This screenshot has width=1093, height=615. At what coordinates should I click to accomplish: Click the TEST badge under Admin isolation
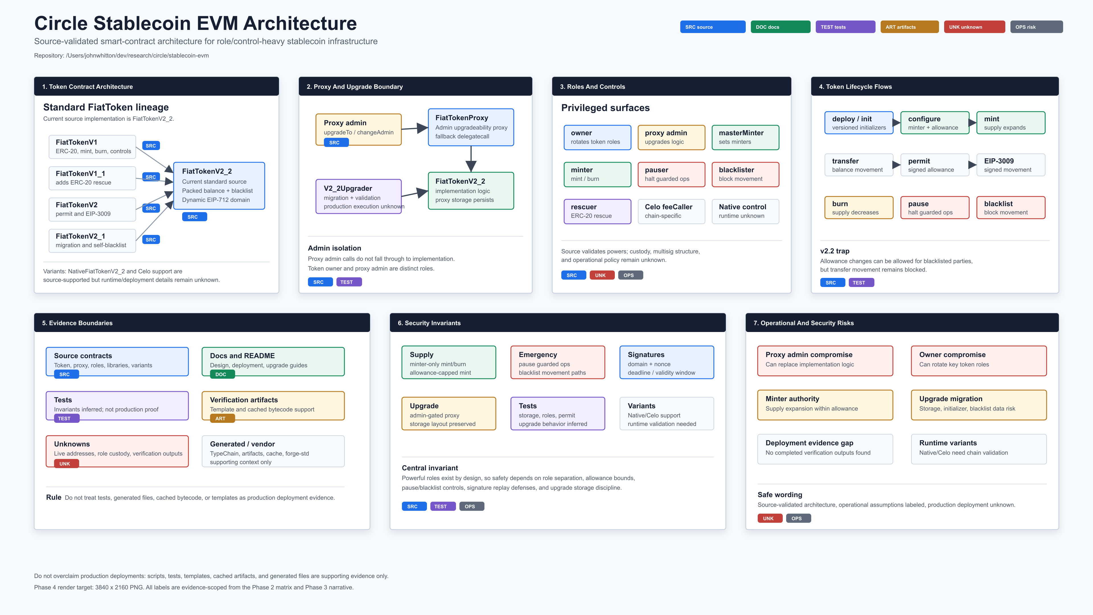pos(349,282)
